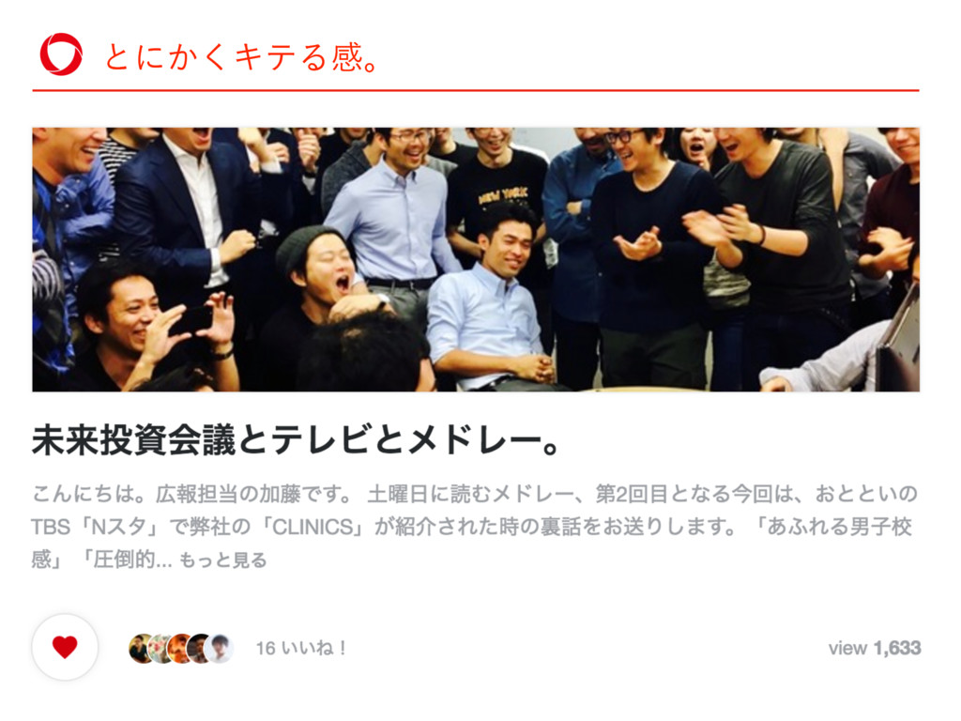Click the view 1,633 counter

(875, 648)
